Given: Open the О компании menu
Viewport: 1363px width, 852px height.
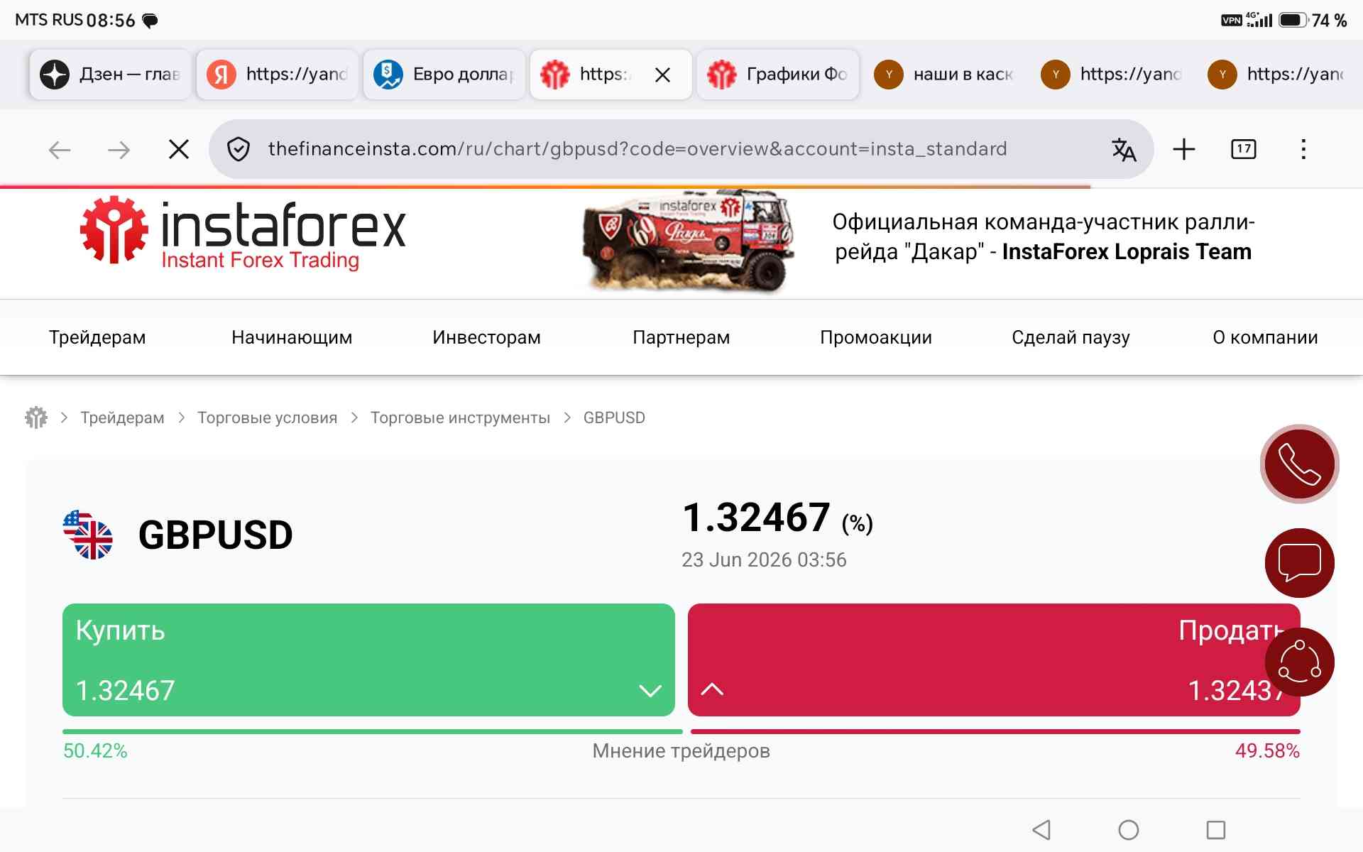Looking at the screenshot, I should point(1265,337).
